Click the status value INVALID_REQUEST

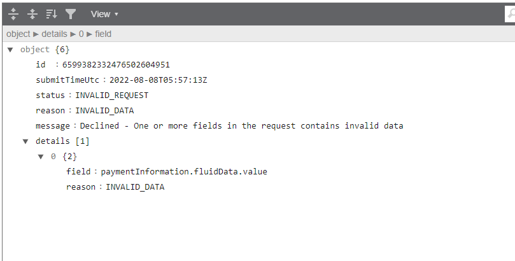pos(111,95)
